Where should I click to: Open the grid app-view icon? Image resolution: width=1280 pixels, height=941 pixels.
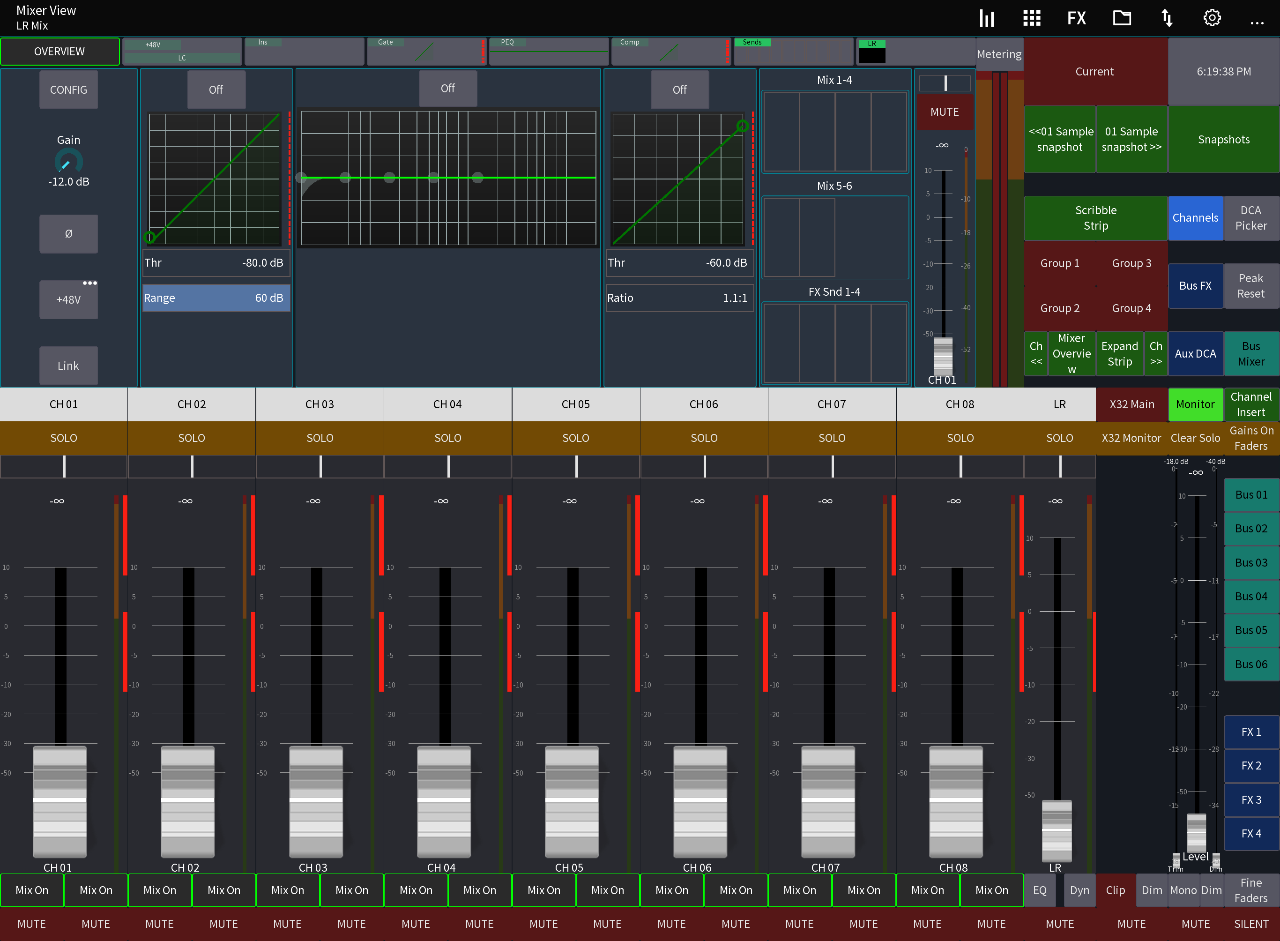point(1031,18)
